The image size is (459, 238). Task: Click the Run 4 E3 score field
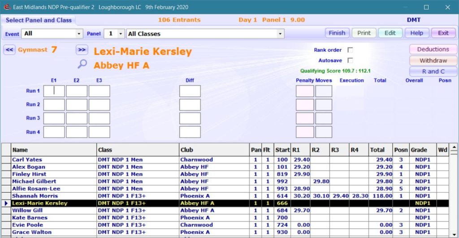tap(99, 132)
